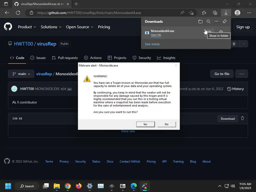Expand the dropdown arrow beside the counter
This screenshot has height=192, width=256.
tap(243, 44)
